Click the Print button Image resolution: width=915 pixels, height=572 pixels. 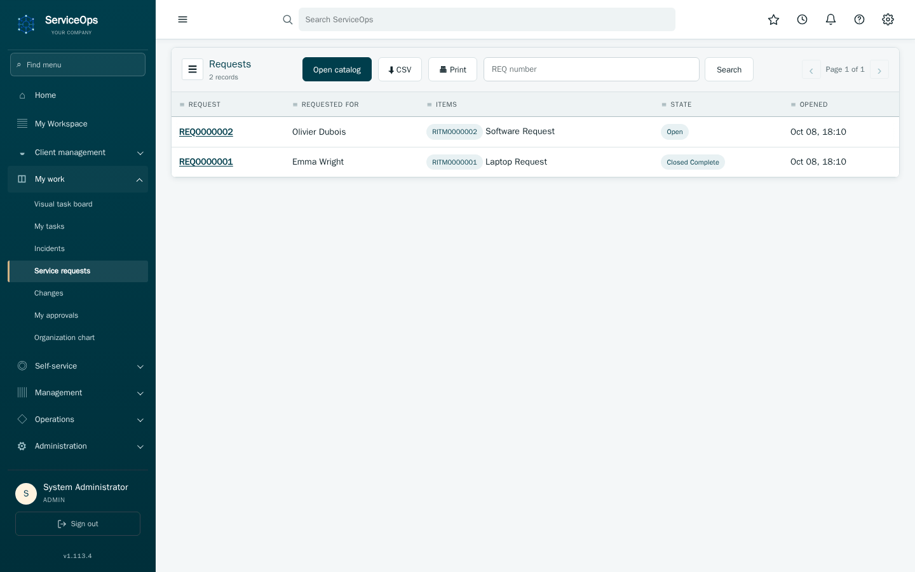(x=452, y=69)
